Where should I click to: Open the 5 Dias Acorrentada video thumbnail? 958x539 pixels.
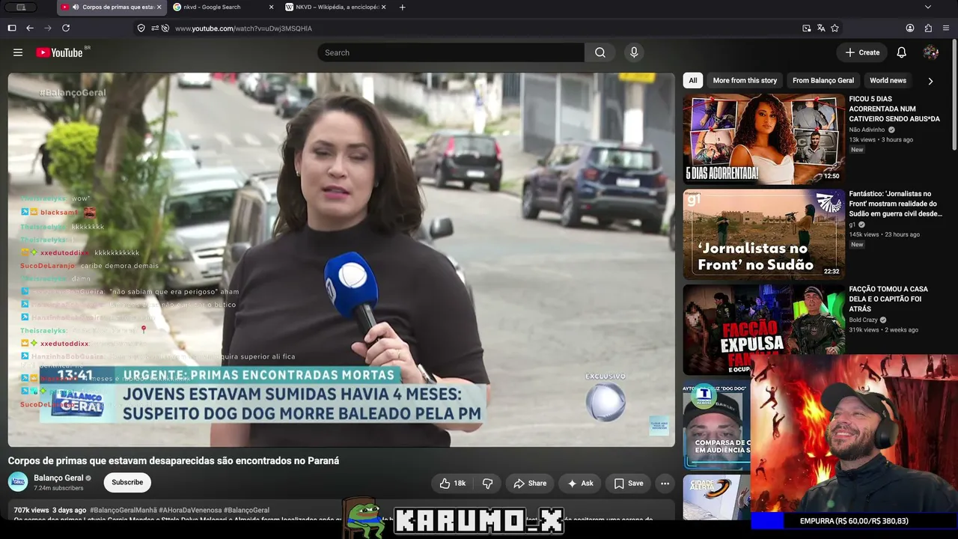(x=763, y=139)
